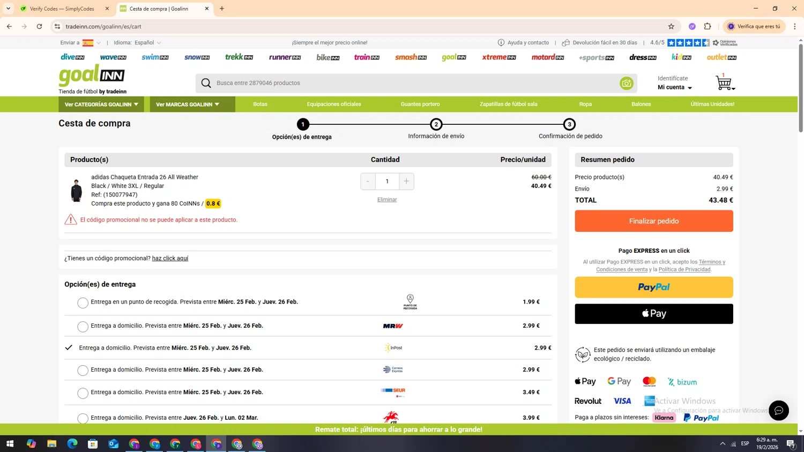Reload the page

tap(39, 26)
